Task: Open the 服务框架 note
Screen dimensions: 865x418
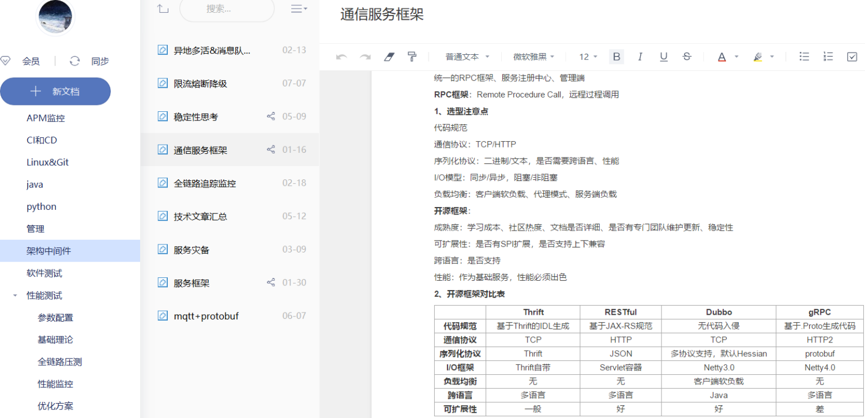Action: 230,283
